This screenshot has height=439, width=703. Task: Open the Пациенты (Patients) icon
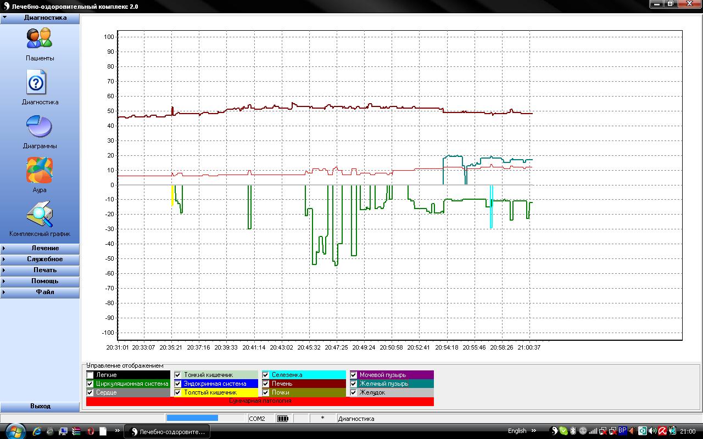(x=39, y=38)
